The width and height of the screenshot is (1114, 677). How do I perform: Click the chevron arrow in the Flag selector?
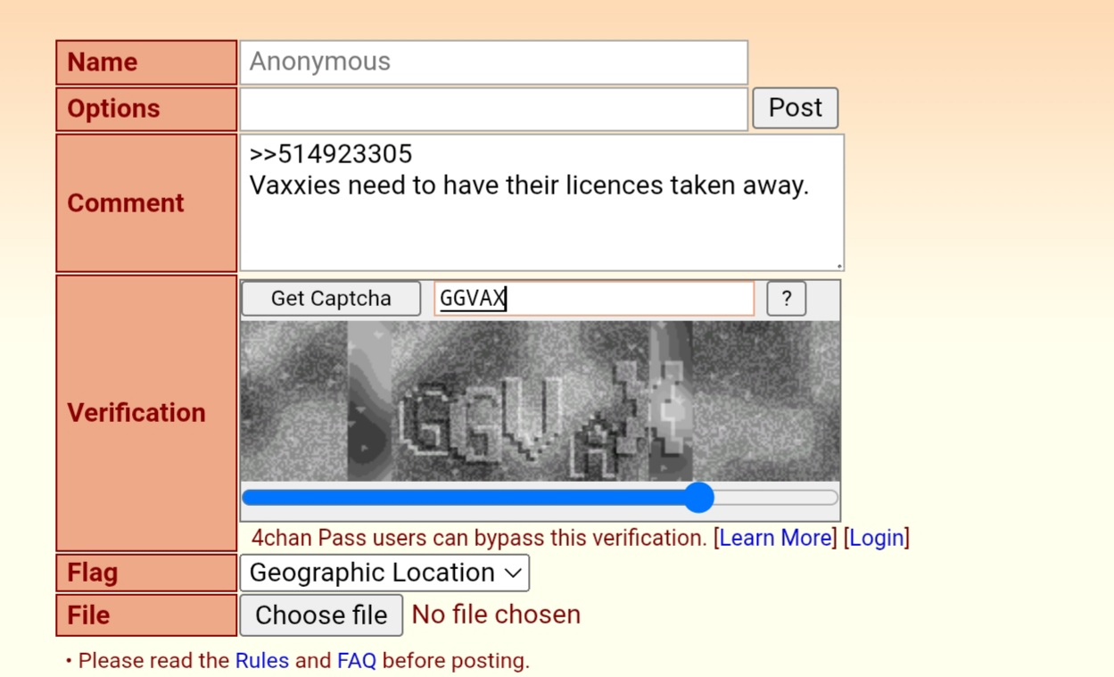513,573
